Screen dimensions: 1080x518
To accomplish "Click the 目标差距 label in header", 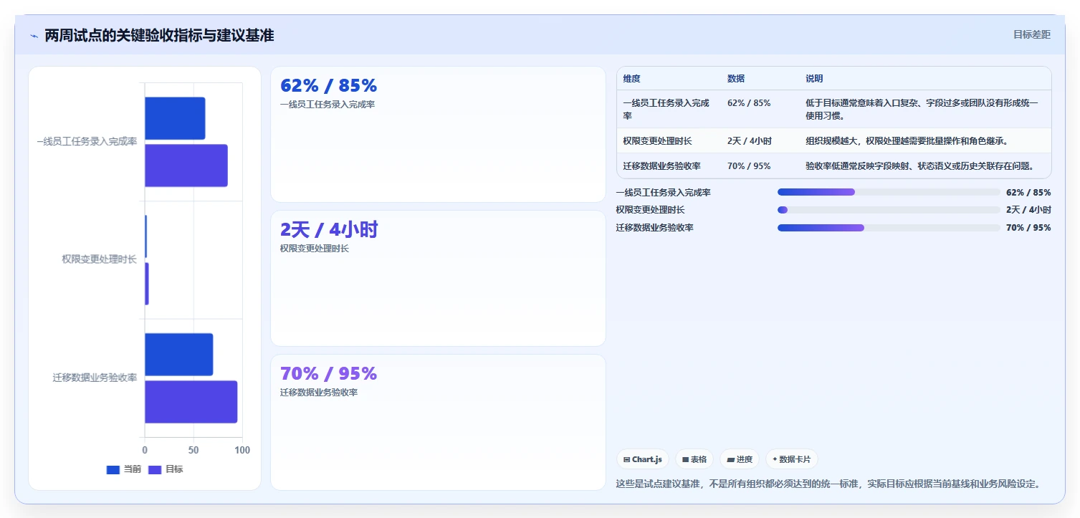I will coord(1031,34).
